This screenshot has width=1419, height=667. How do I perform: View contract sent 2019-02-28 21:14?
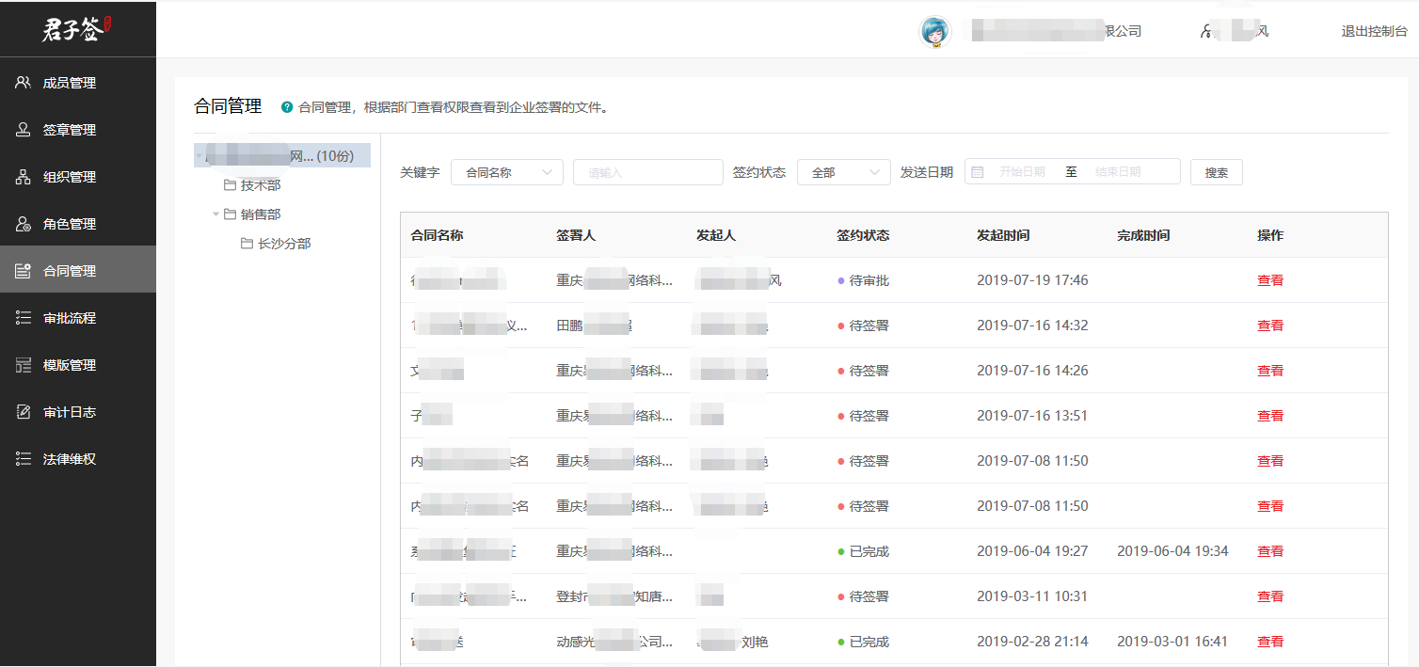pyautogui.click(x=1270, y=642)
